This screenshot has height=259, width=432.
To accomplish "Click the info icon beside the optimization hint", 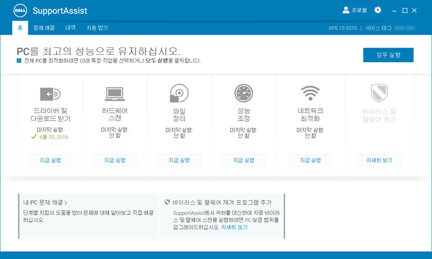I will point(19,60).
